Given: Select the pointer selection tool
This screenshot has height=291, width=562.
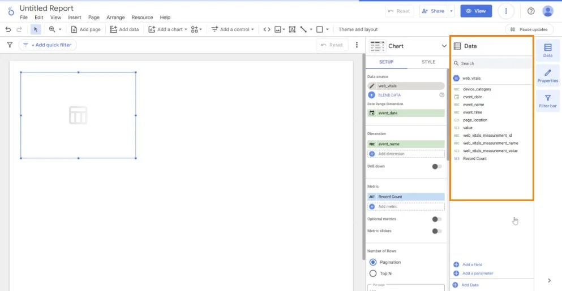Looking at the screenshot, I should pos(36,29).
